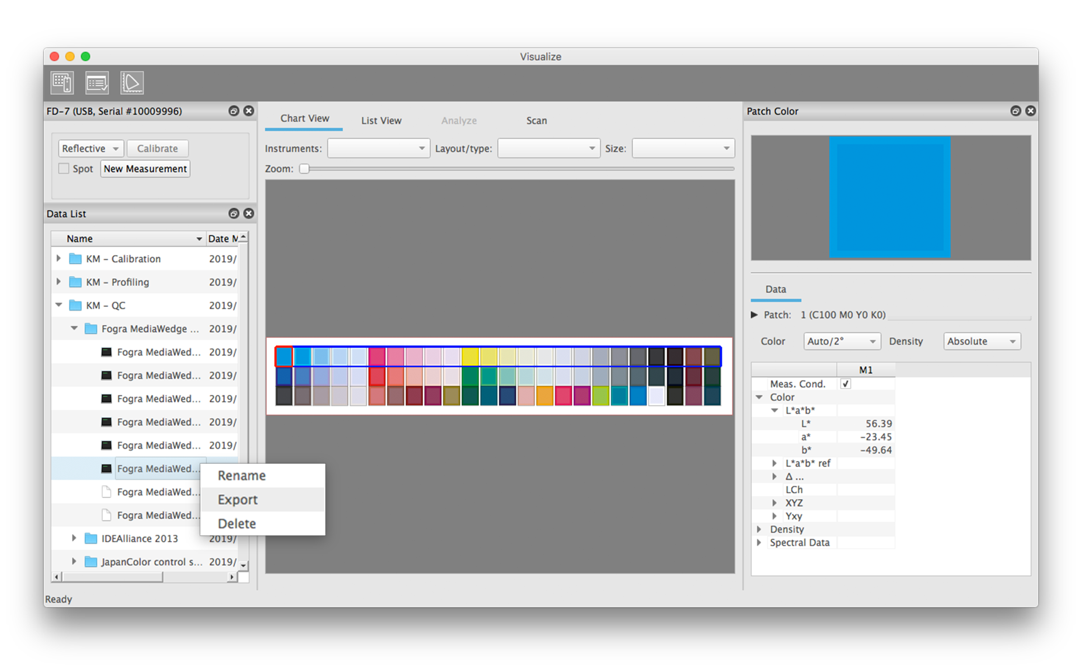Click the measurement device toolbar icon

(62, 83)
